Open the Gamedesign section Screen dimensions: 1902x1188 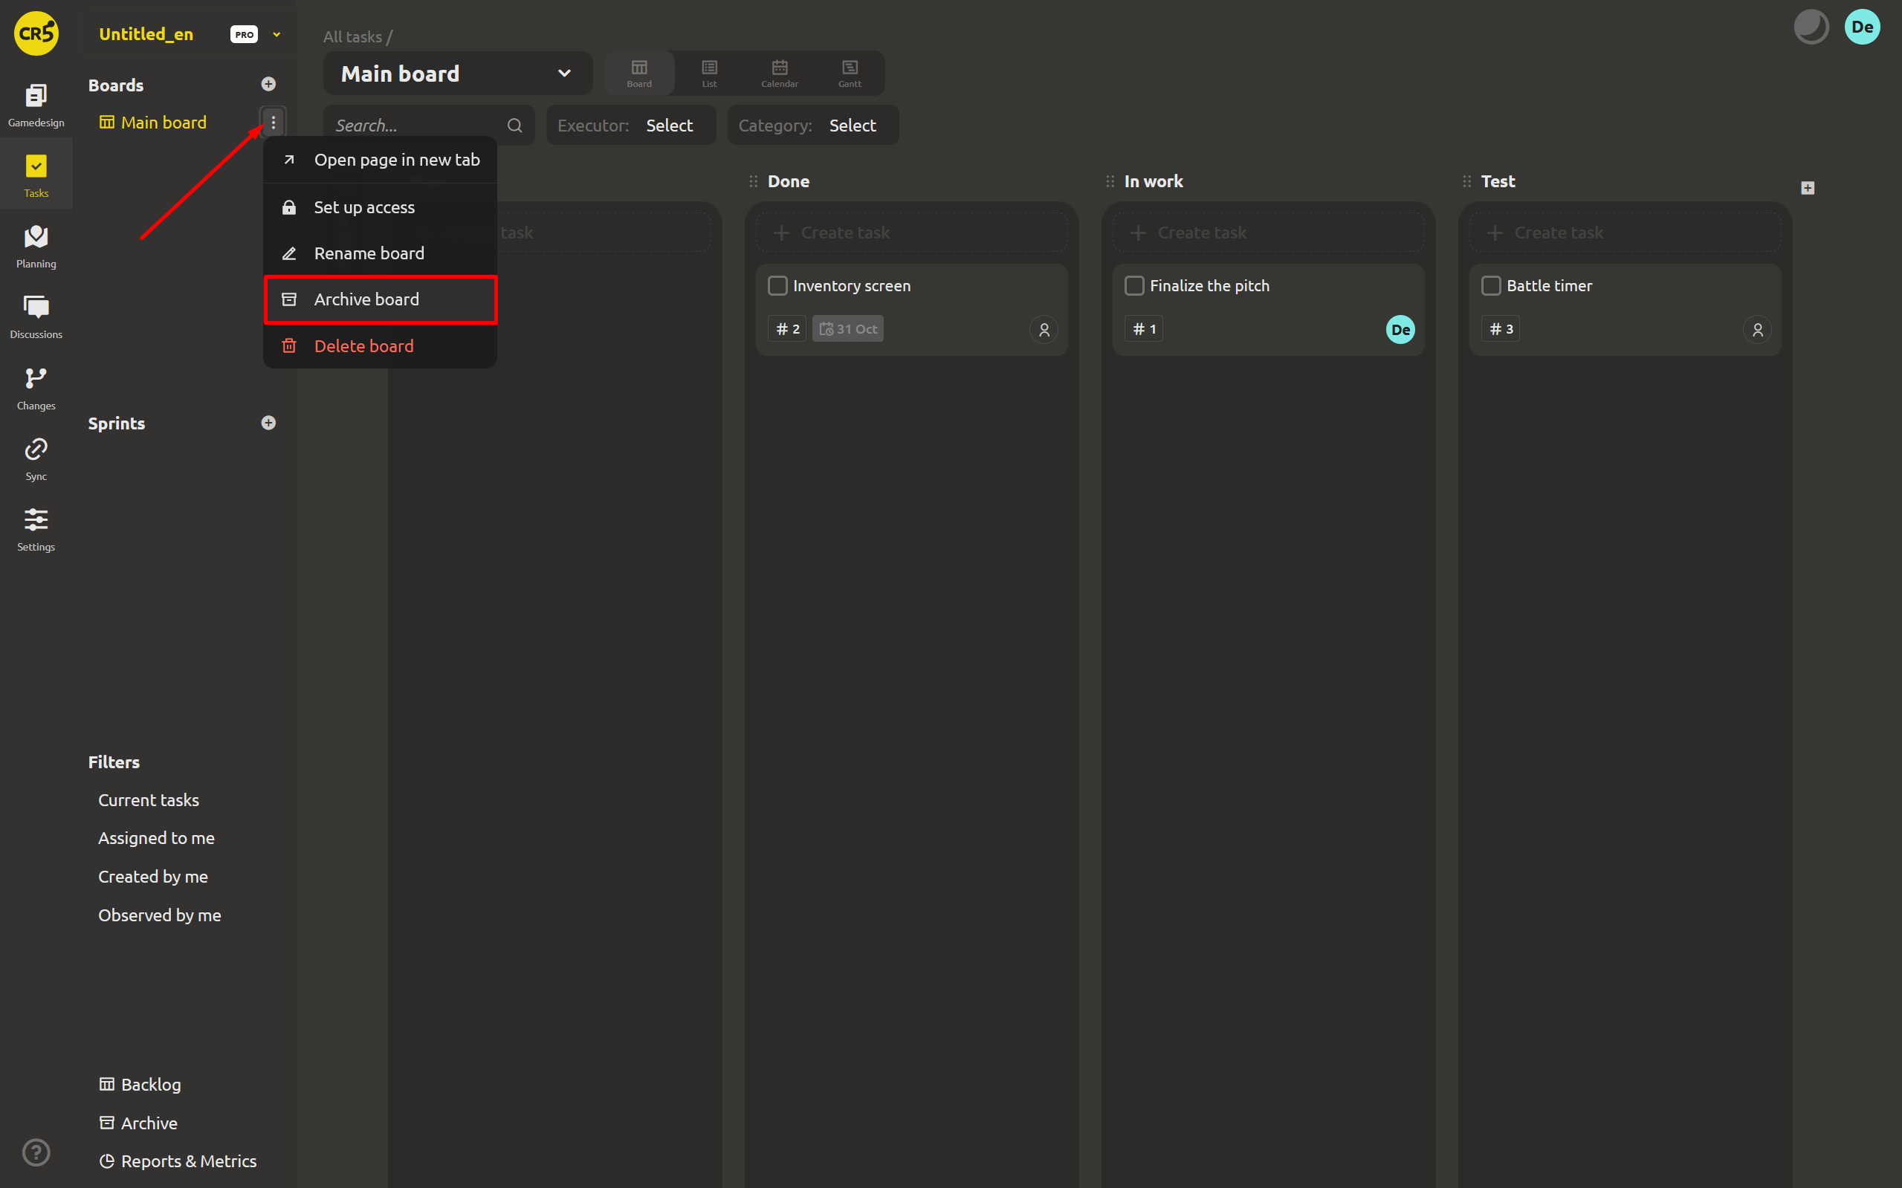[36, 106]
